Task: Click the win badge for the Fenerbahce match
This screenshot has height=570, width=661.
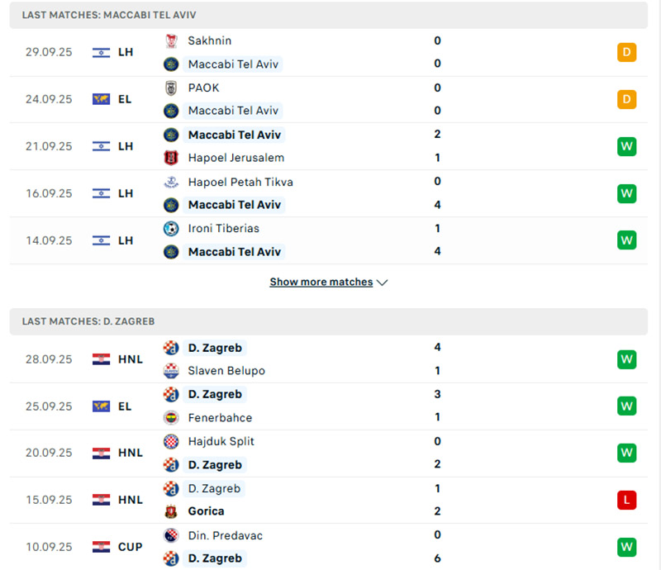Action: (626, 406)
